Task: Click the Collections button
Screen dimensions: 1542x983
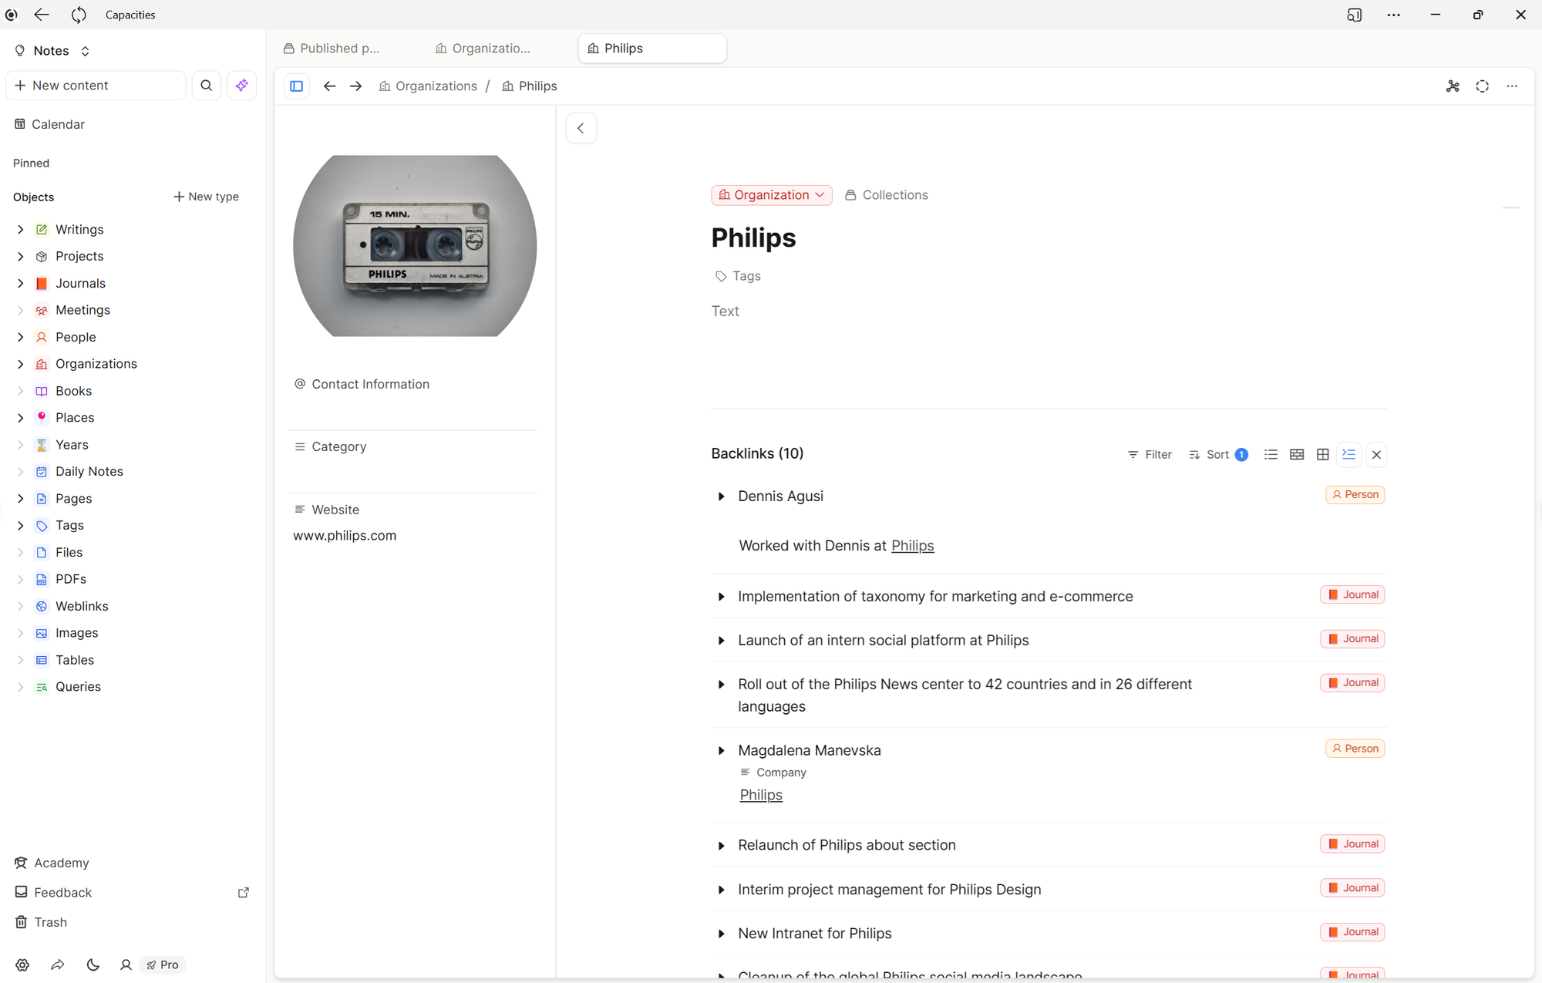Action: pyautogui.click(x=887, y=195)
